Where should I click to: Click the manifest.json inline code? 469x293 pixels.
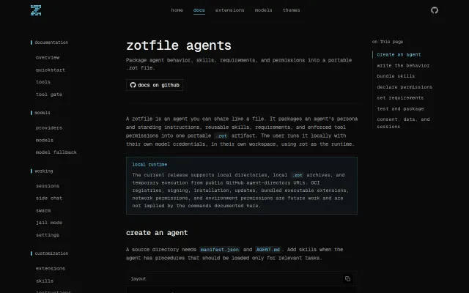coord(220,249)
